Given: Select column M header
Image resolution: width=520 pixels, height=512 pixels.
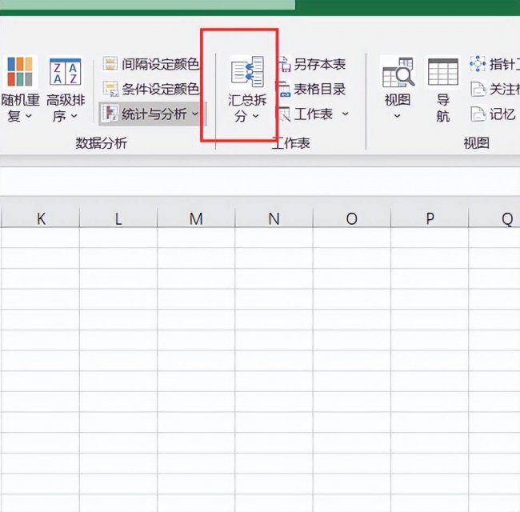Looking at the screenshot, I should tap(196, 218).
